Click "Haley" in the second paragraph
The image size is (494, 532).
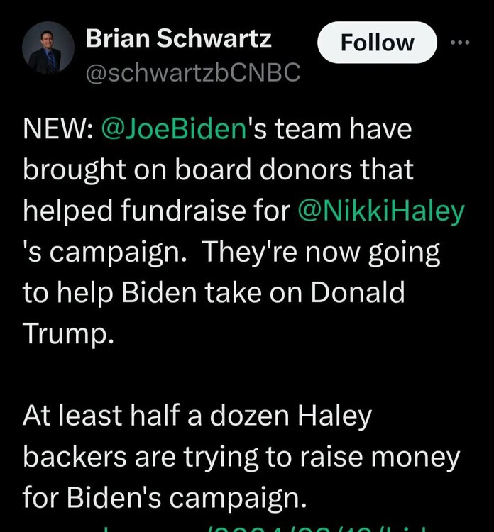[x=329, y=415]
